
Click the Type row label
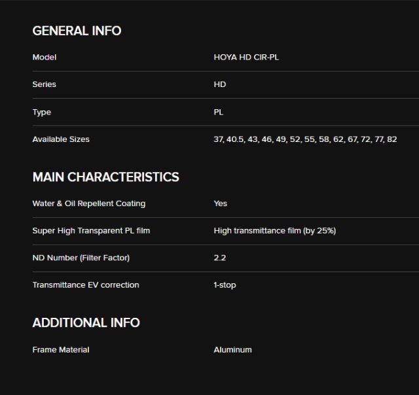pyautogui.click(x=42, y=112)
